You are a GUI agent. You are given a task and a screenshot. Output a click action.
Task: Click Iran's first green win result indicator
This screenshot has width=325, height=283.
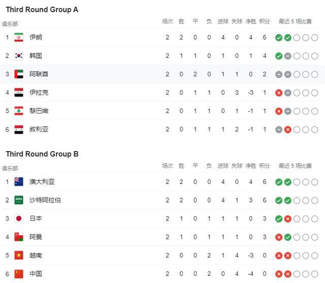tap(279, 38)
